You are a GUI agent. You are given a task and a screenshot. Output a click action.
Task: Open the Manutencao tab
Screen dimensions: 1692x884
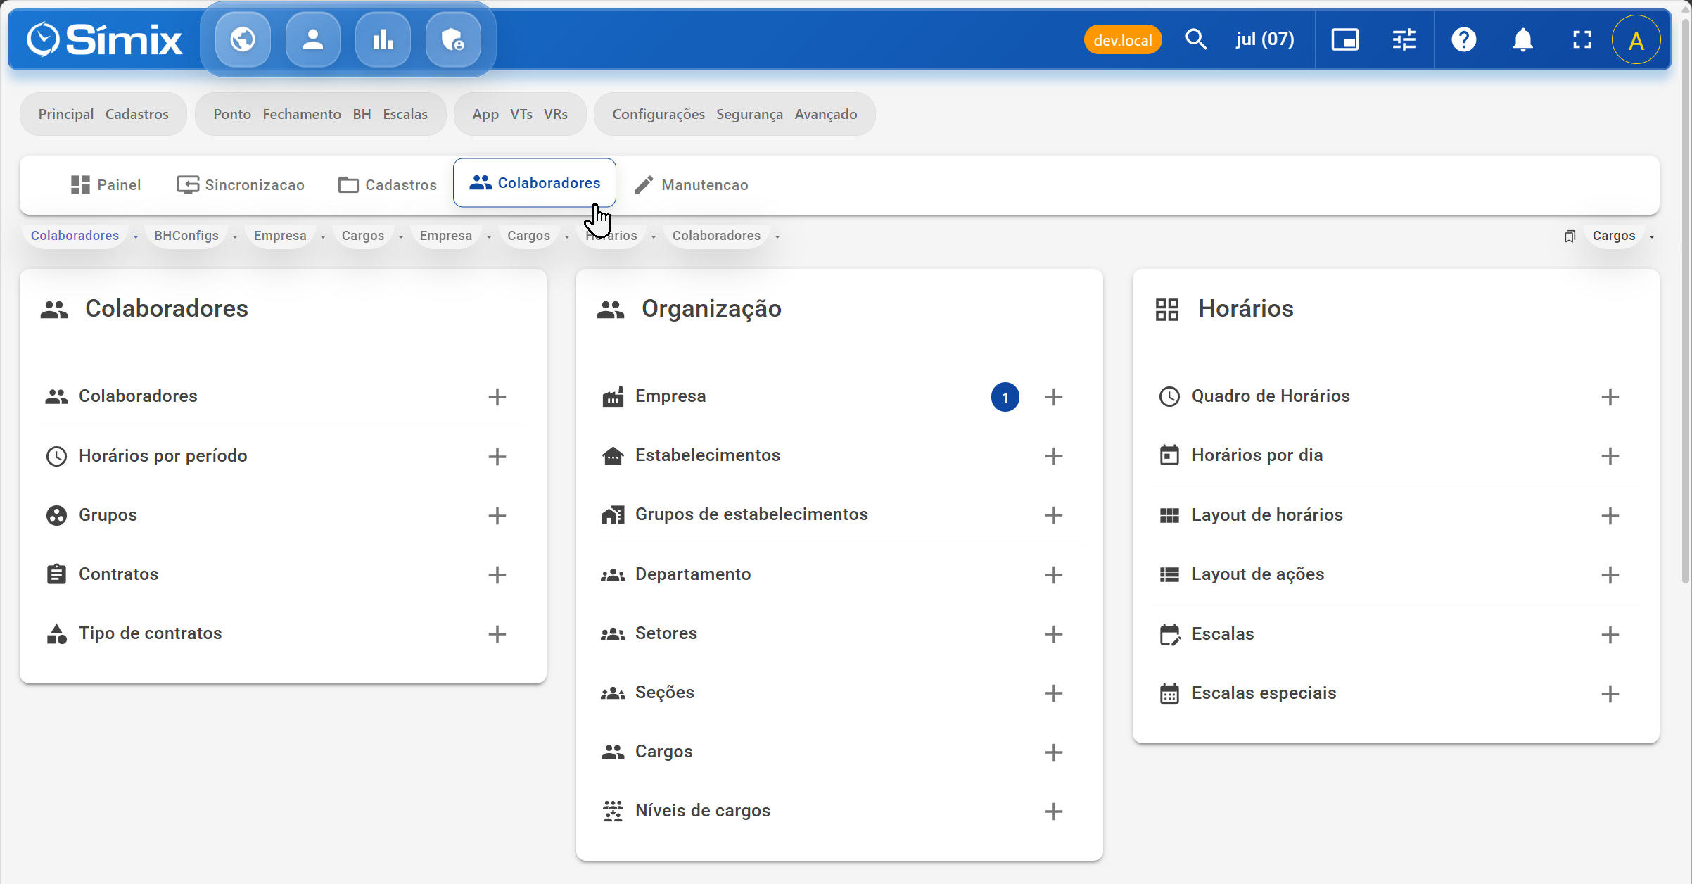click(x=691, y=184)
